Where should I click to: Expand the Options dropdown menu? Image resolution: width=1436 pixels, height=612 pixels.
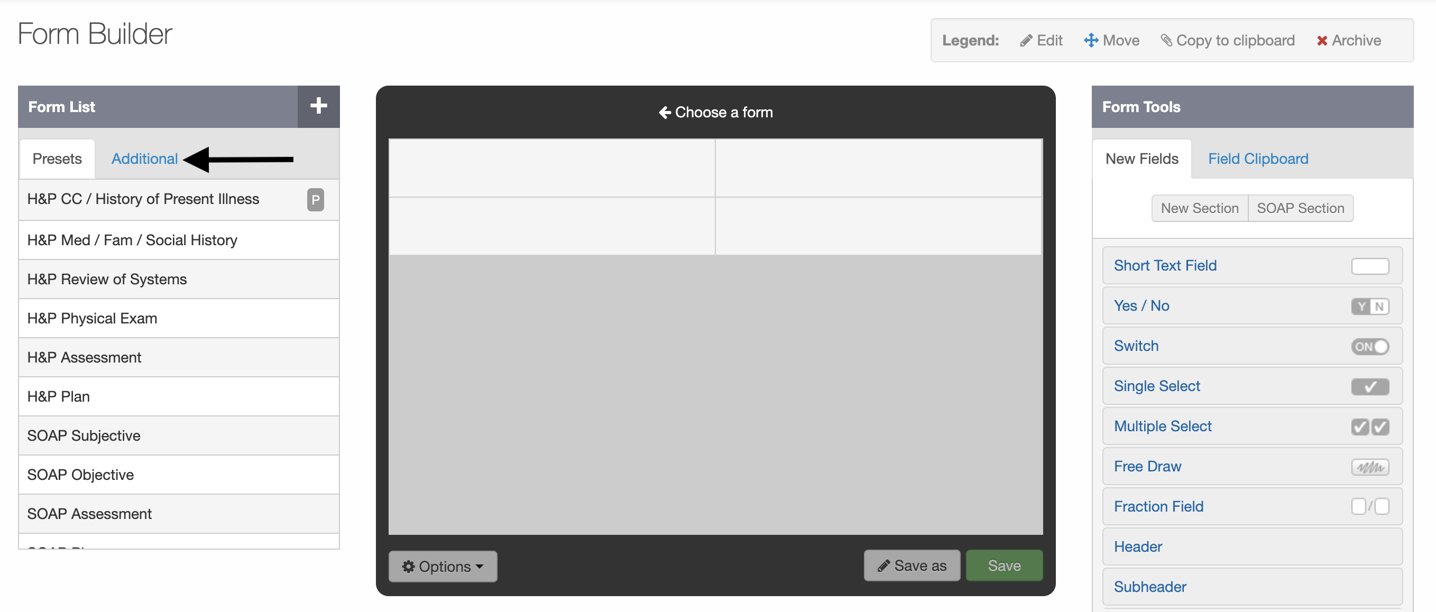click(443, 565)
